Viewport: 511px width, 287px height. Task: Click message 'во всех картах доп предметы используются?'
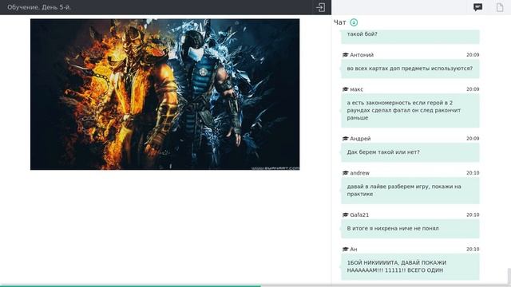(x=410, y=69)
